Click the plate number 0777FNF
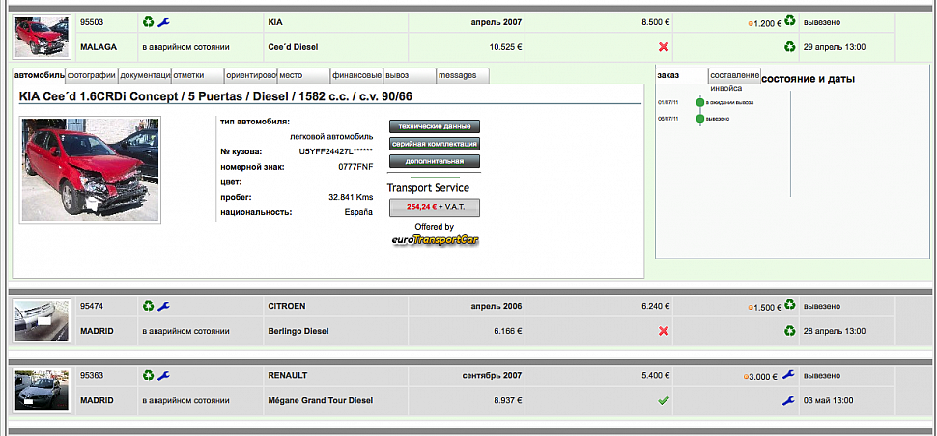 tap(355, 168)
